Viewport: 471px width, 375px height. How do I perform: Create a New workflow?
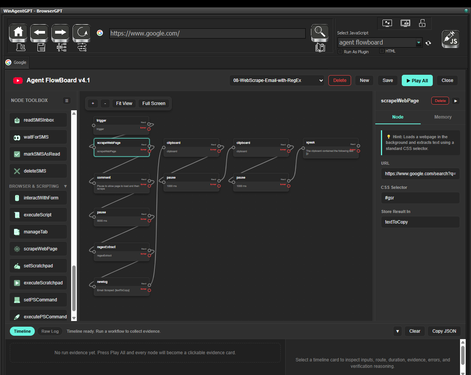coord(364,80)
